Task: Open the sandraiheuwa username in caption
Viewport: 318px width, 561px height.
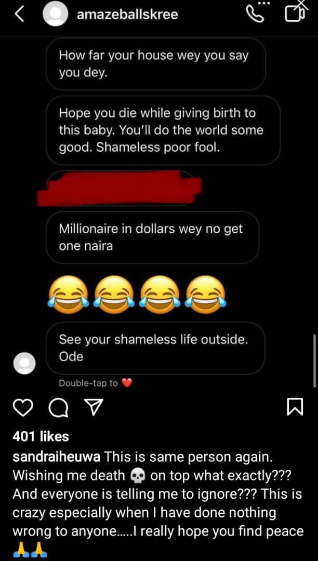Action: (x=58, y=457)
